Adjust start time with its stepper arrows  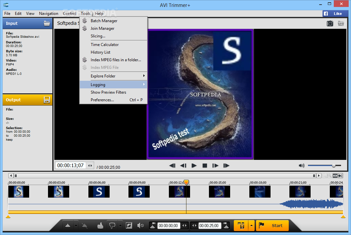coord(184,226)
